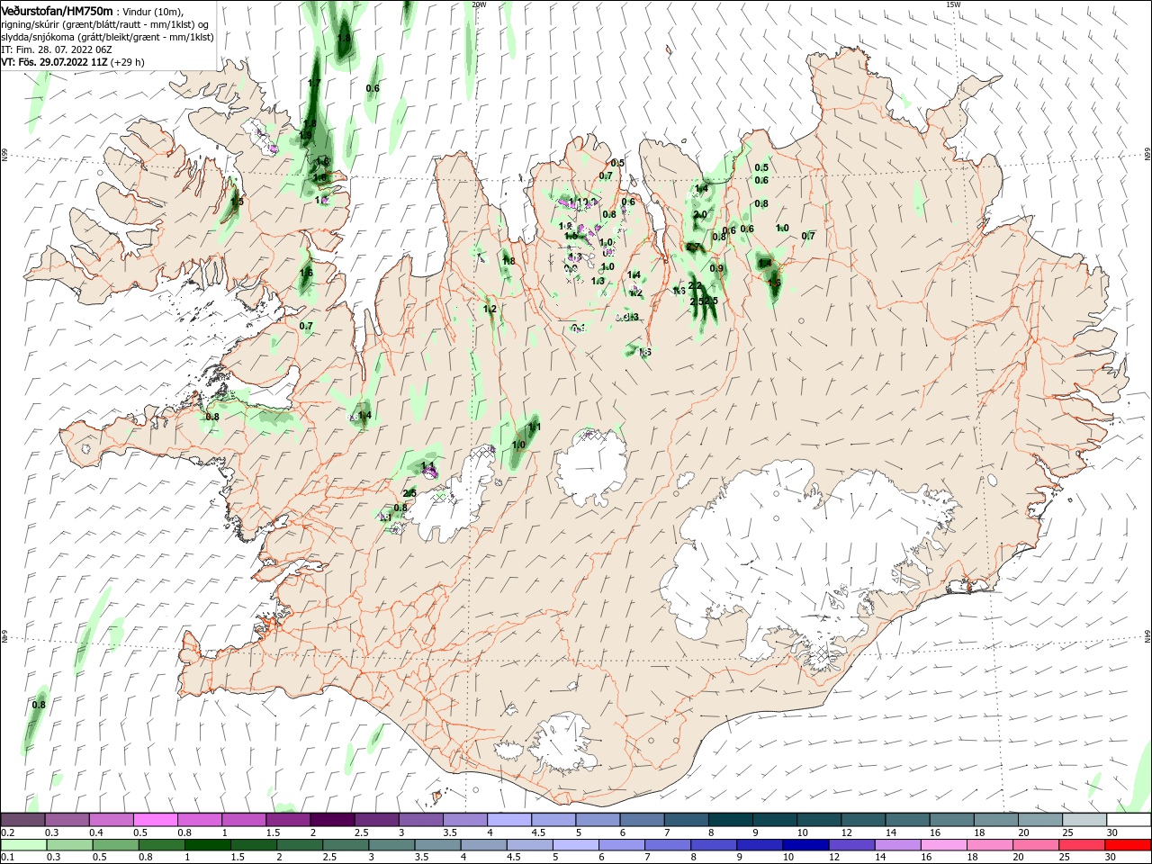The height and width of the screenshot is (864, 1152).
Task: Select the blue rain swatch labeled 8
Action: point(713,845)
